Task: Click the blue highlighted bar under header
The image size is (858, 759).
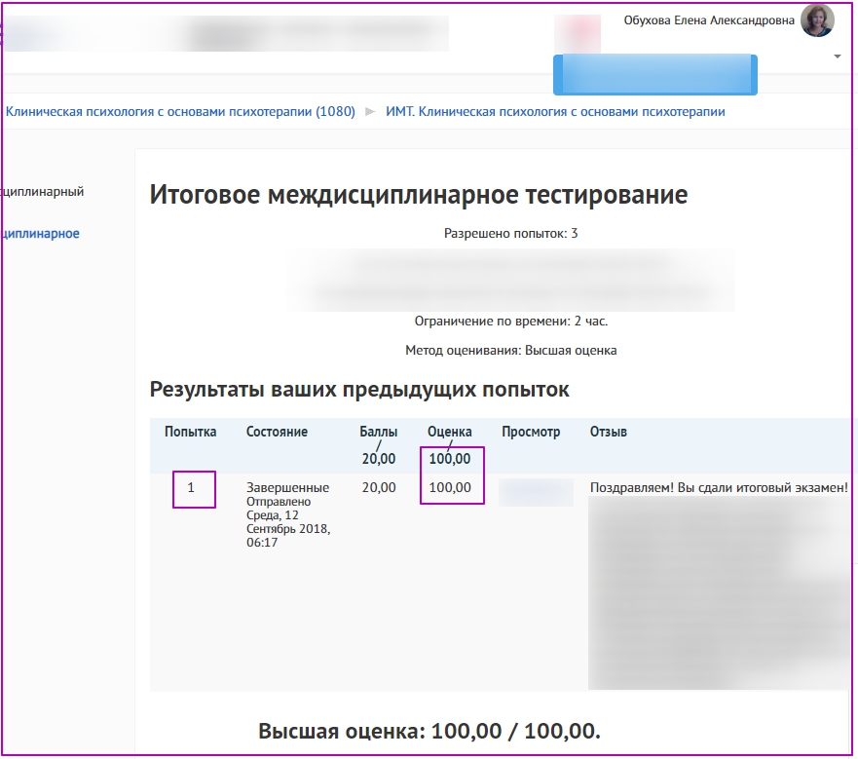Action: (x=654, y=75)
